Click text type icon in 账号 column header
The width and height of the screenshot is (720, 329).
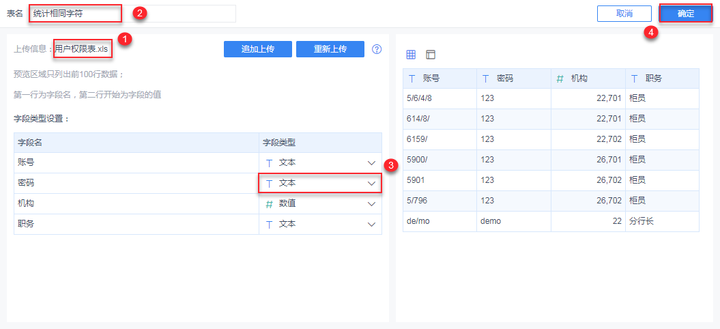pos(412,78)
